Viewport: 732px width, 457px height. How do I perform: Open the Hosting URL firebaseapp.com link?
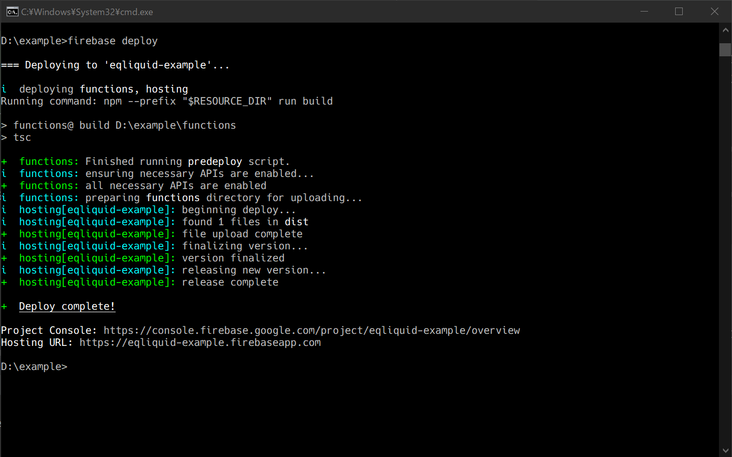200,342
